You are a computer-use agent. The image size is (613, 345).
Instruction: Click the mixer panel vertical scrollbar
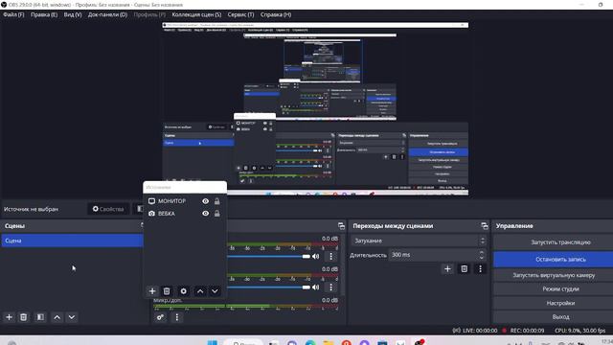(x=343, y=266)
